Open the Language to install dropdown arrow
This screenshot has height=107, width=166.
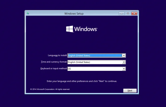(x=124, y=55)
